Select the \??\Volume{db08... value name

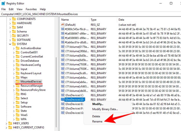77,91
